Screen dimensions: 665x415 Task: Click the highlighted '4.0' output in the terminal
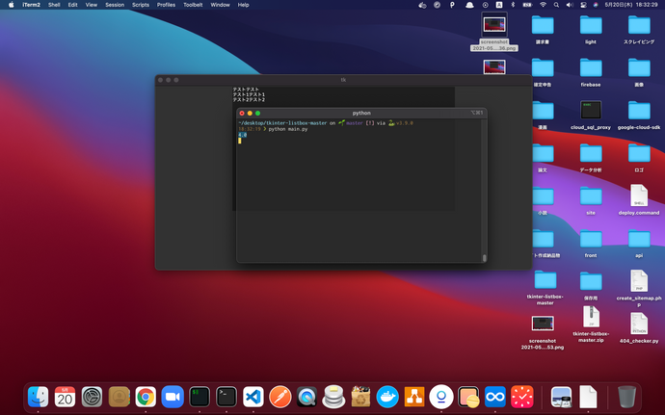[x=242, y=135]
